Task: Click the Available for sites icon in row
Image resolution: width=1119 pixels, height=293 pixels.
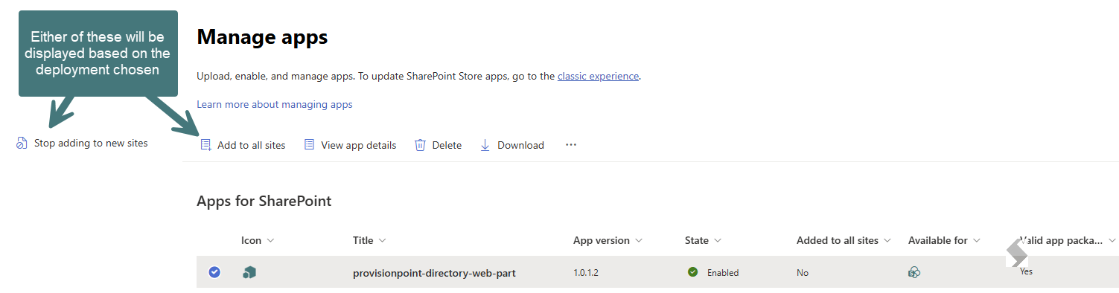Action: [914, 273]
